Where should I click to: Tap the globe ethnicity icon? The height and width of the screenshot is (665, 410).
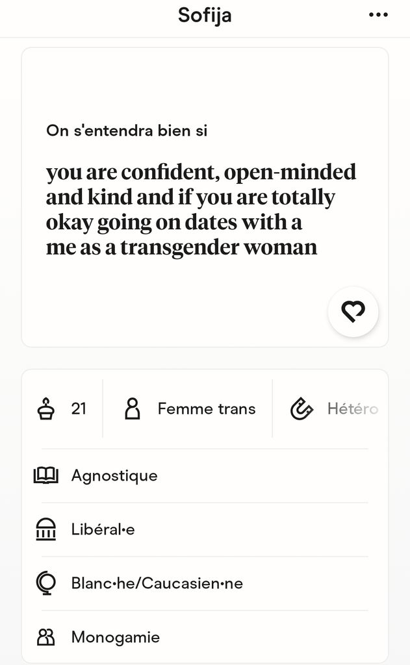pos(46,583)
